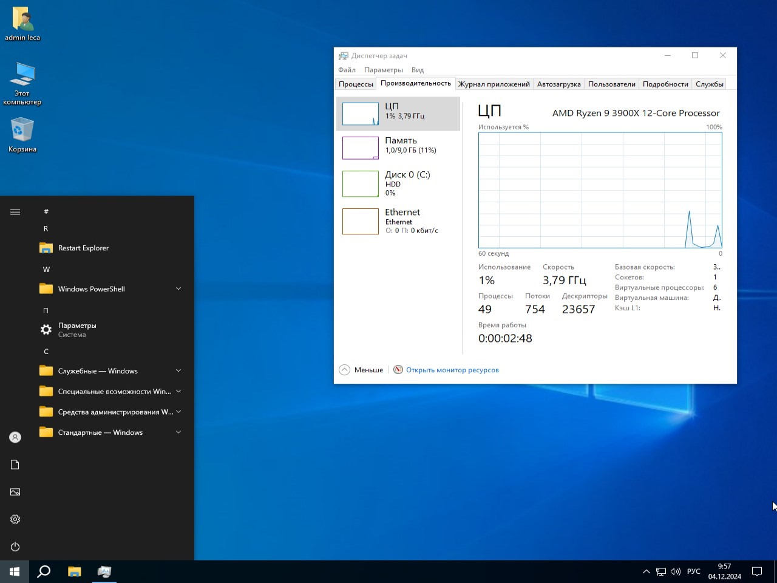Open Documents icon in Start sidebar
The image size is (777, 583).
point(15,465)
